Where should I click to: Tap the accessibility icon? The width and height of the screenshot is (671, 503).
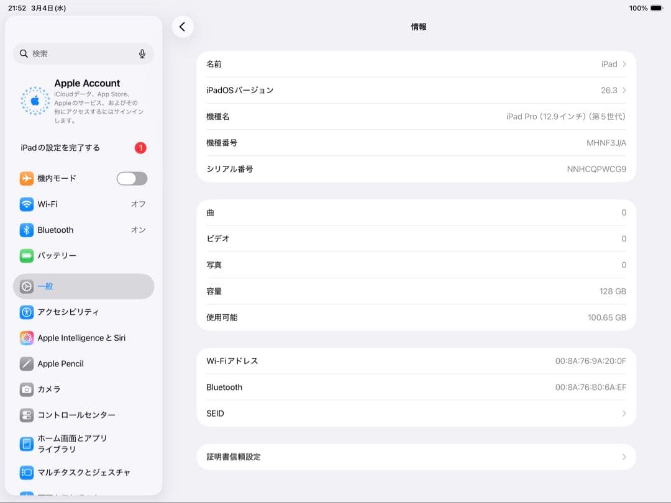27,312
